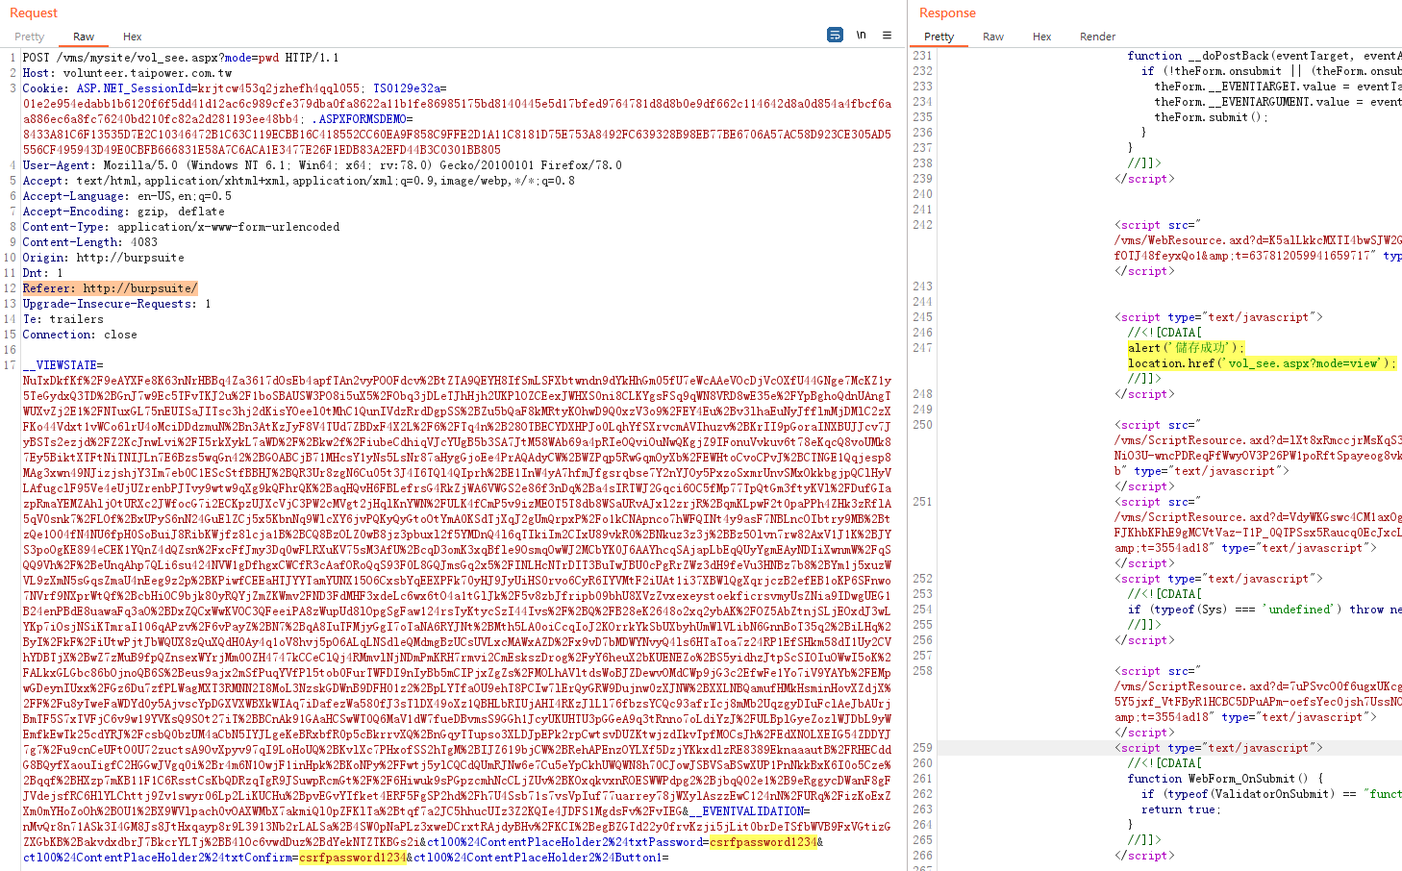Click the highlighted alert line in Response

(1187, 348)
